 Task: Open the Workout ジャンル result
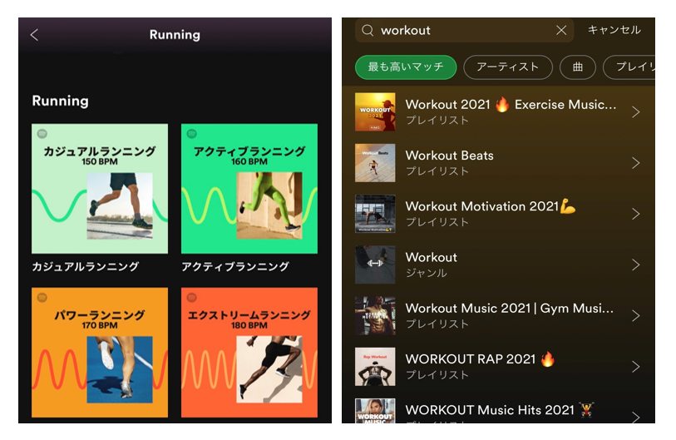pos(498,264)
